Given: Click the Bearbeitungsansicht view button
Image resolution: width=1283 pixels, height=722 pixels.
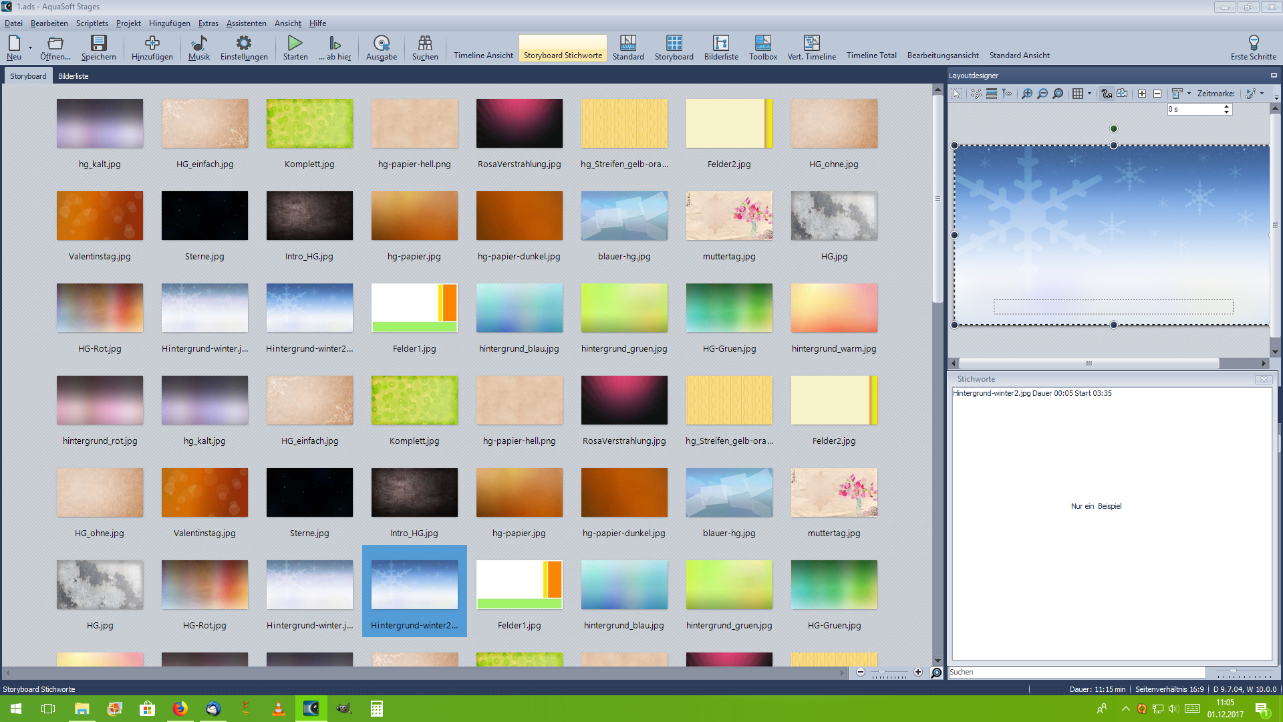Looking at the screenshot, I should (x=942, y=55).
